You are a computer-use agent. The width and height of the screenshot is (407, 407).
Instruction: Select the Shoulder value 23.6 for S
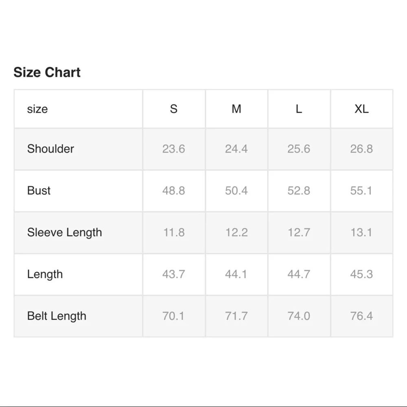pos(174,149)
